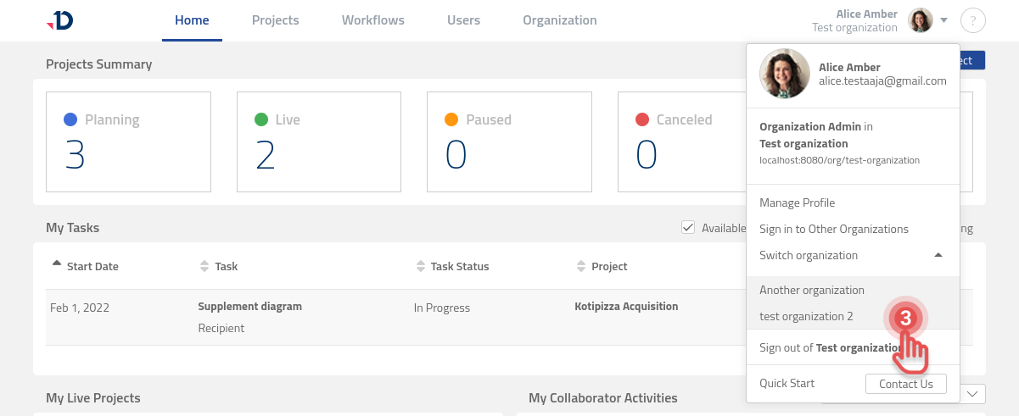
Task: Open the Projects tab
Action: (275, 20)
